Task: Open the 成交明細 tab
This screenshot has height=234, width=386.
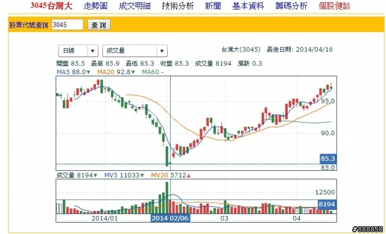Action: tap(134, 6)
